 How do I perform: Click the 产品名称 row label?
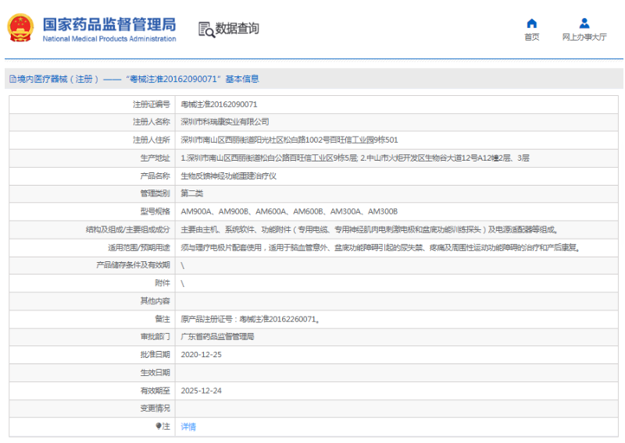(155, 176)
